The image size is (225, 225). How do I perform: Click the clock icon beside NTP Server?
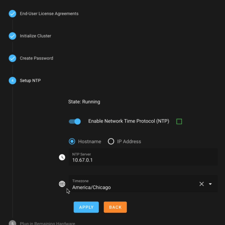pyautogui.click(x=62, y=157)
